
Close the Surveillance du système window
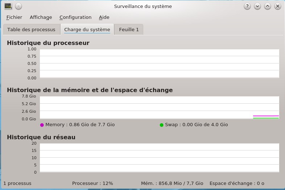(278, 6)
